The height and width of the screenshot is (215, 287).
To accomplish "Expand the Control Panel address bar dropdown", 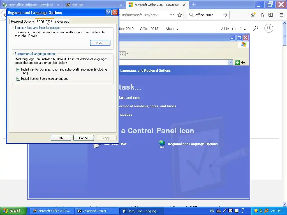I will [x=230, y=62].
